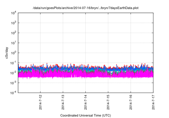Click the Coordinated Universal Time (UTC) label
Viewport: 169px width, 118px height.
86,116
